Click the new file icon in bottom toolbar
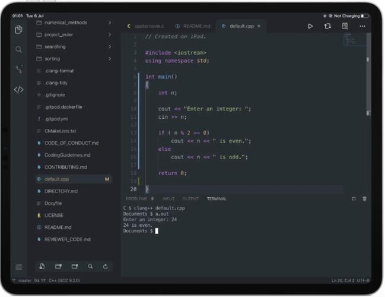The height and width of the screenshot is (297, 385). point(42,267)
